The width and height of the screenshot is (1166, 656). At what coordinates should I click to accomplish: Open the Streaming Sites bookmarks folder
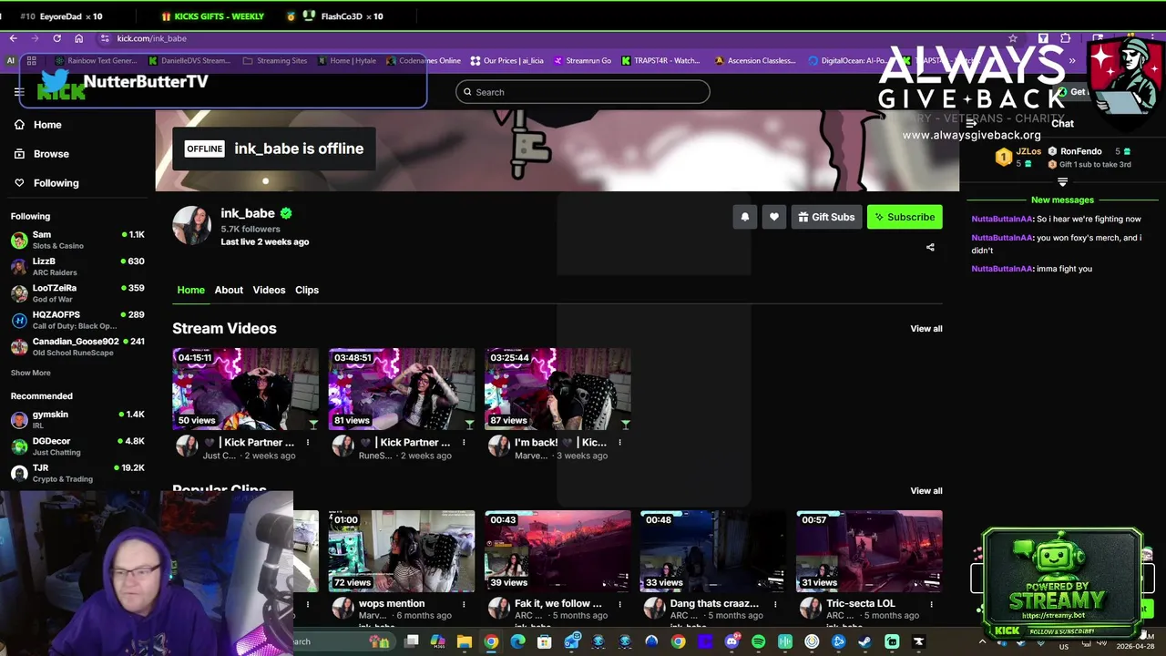275,61
